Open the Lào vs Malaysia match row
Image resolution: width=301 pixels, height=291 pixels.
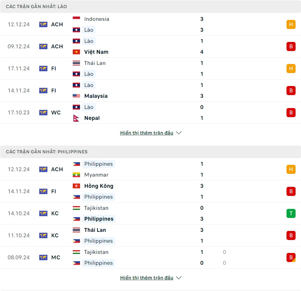(150, 91)
